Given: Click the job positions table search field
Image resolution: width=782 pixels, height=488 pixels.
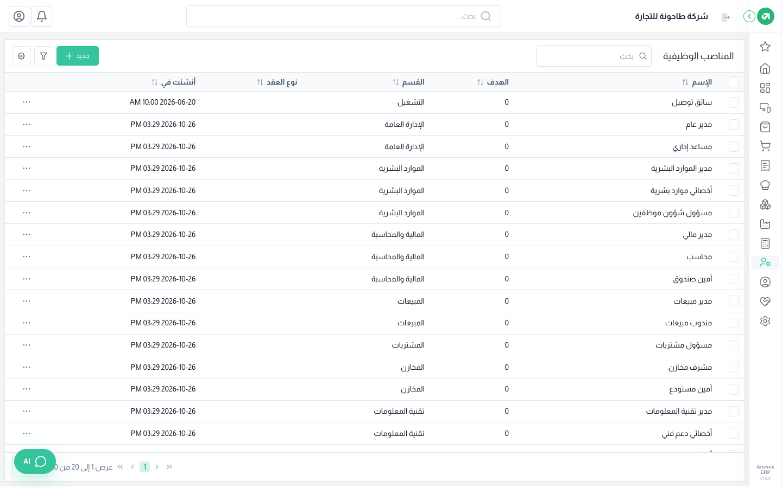Looking at the screenshot, I should tap(594, 56).
